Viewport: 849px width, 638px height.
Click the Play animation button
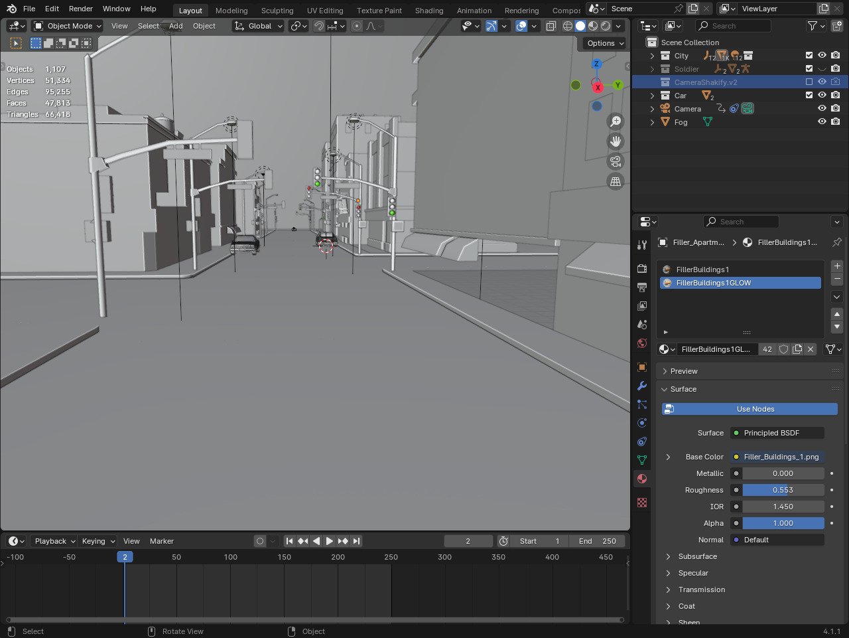tap(329, 541)
